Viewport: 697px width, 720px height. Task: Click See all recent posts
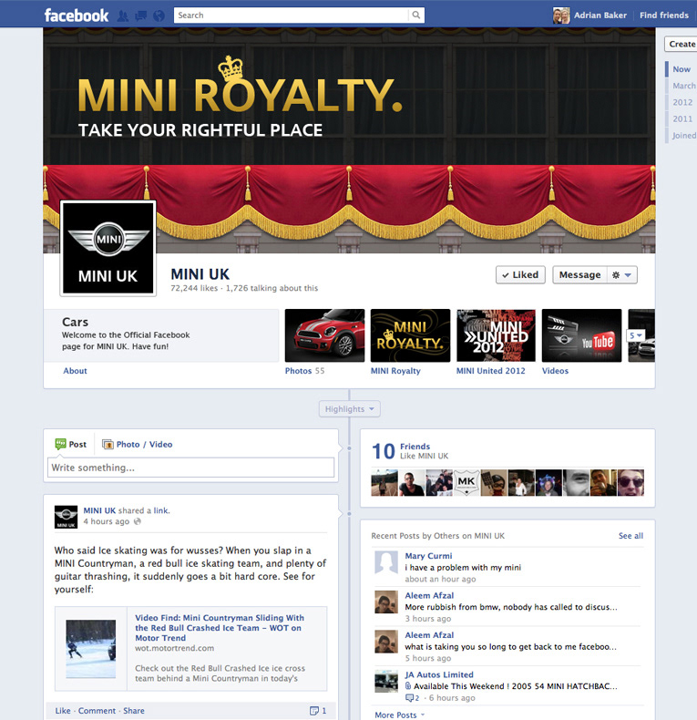tap(630, 536)
